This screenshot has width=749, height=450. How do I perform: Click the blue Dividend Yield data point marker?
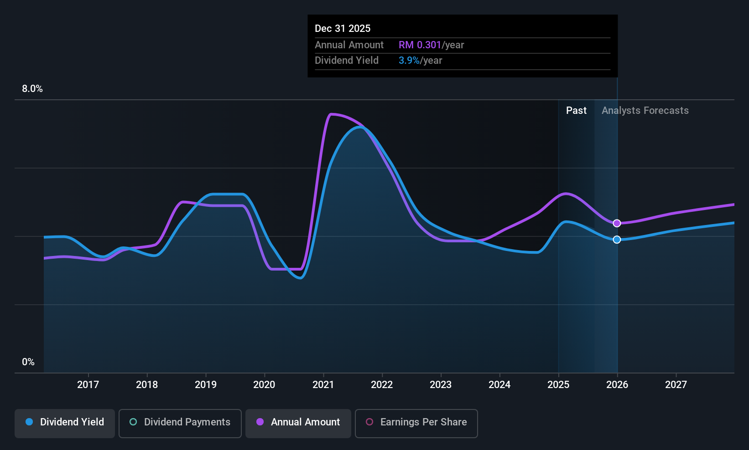point(617,240)
